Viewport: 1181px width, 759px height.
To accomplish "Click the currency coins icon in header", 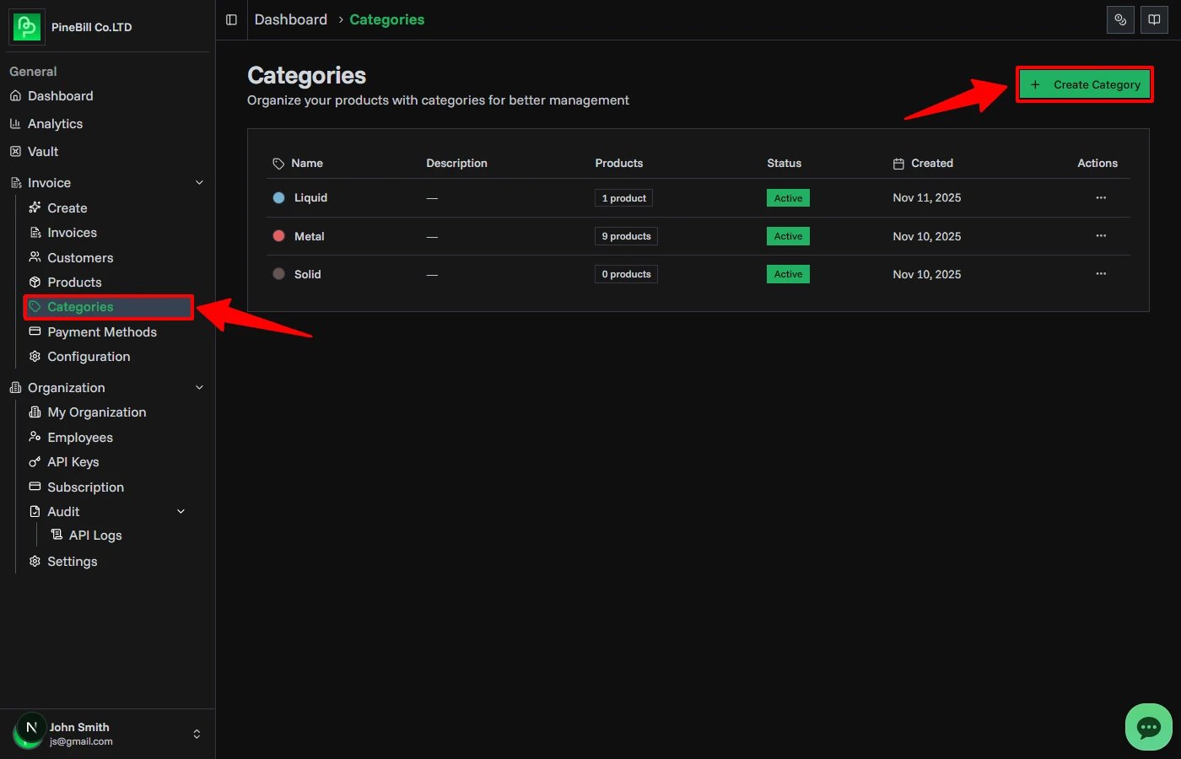I will [1120, 19].
